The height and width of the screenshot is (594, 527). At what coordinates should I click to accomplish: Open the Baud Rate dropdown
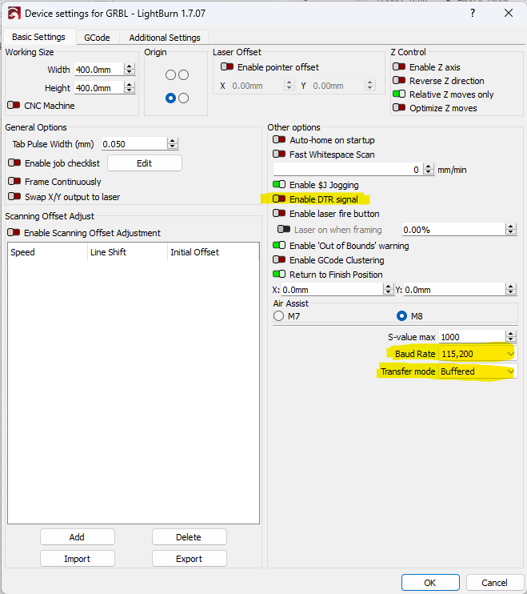click(477, 354)
